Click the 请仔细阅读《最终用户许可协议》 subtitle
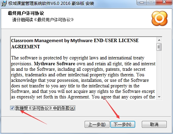Viewport: 173px width, 134px height. click(43, 20)
